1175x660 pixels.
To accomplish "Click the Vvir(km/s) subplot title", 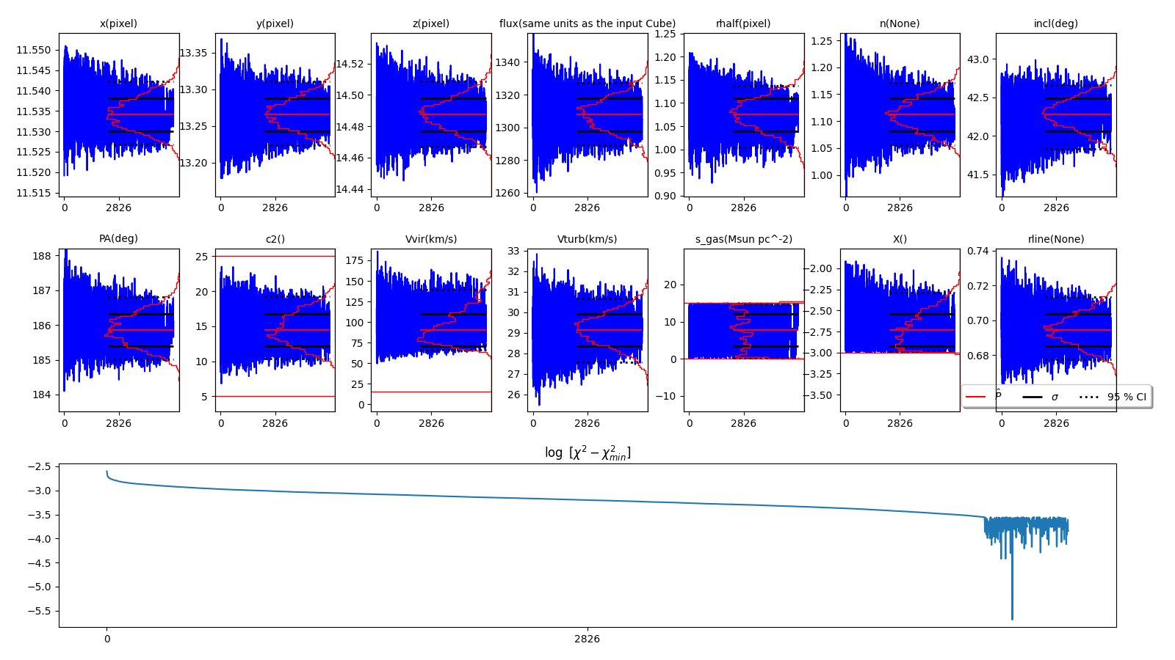I will coord(431,239).
